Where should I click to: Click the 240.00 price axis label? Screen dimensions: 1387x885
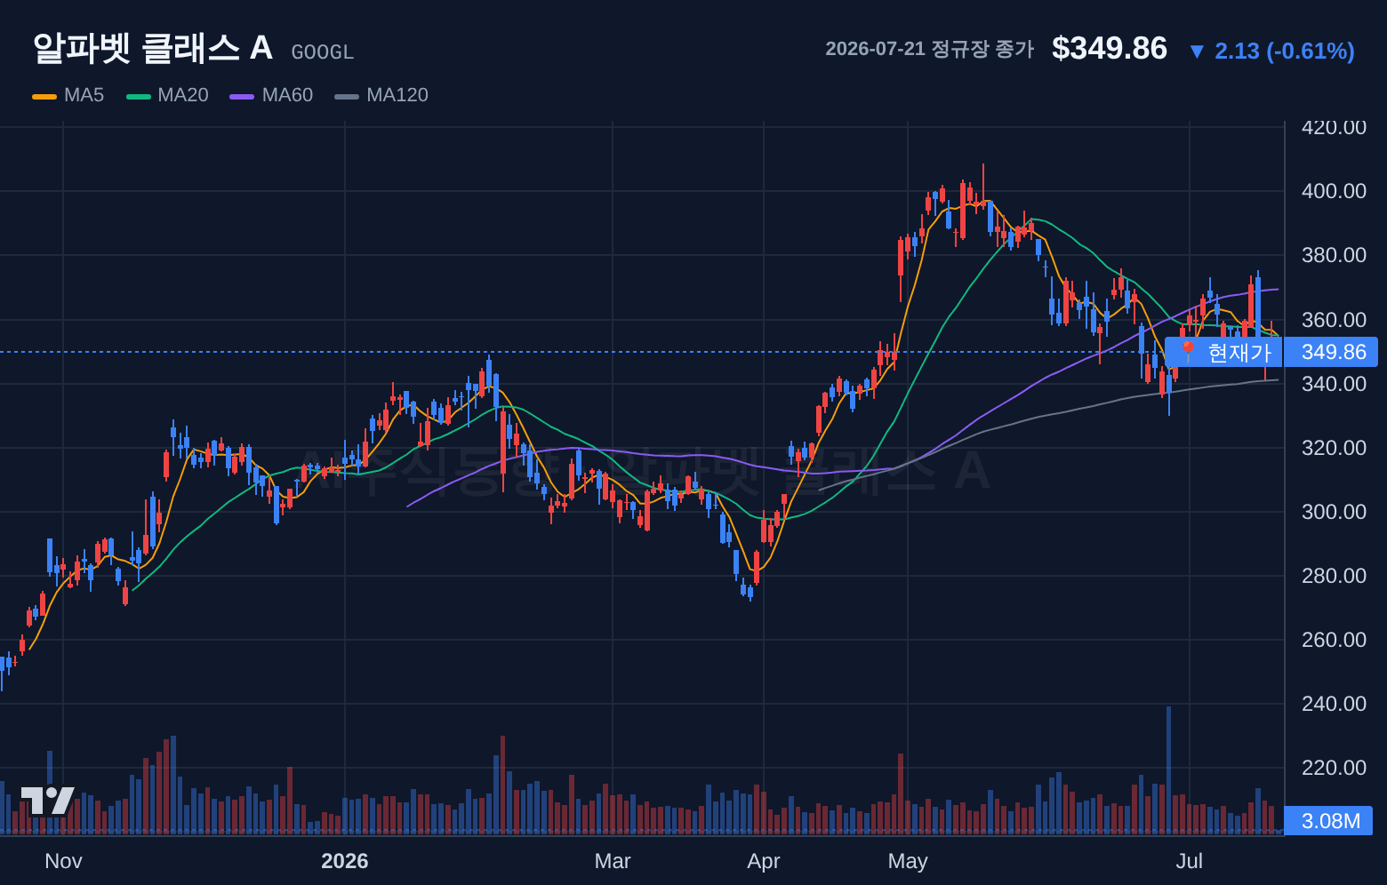(1334, 704)
